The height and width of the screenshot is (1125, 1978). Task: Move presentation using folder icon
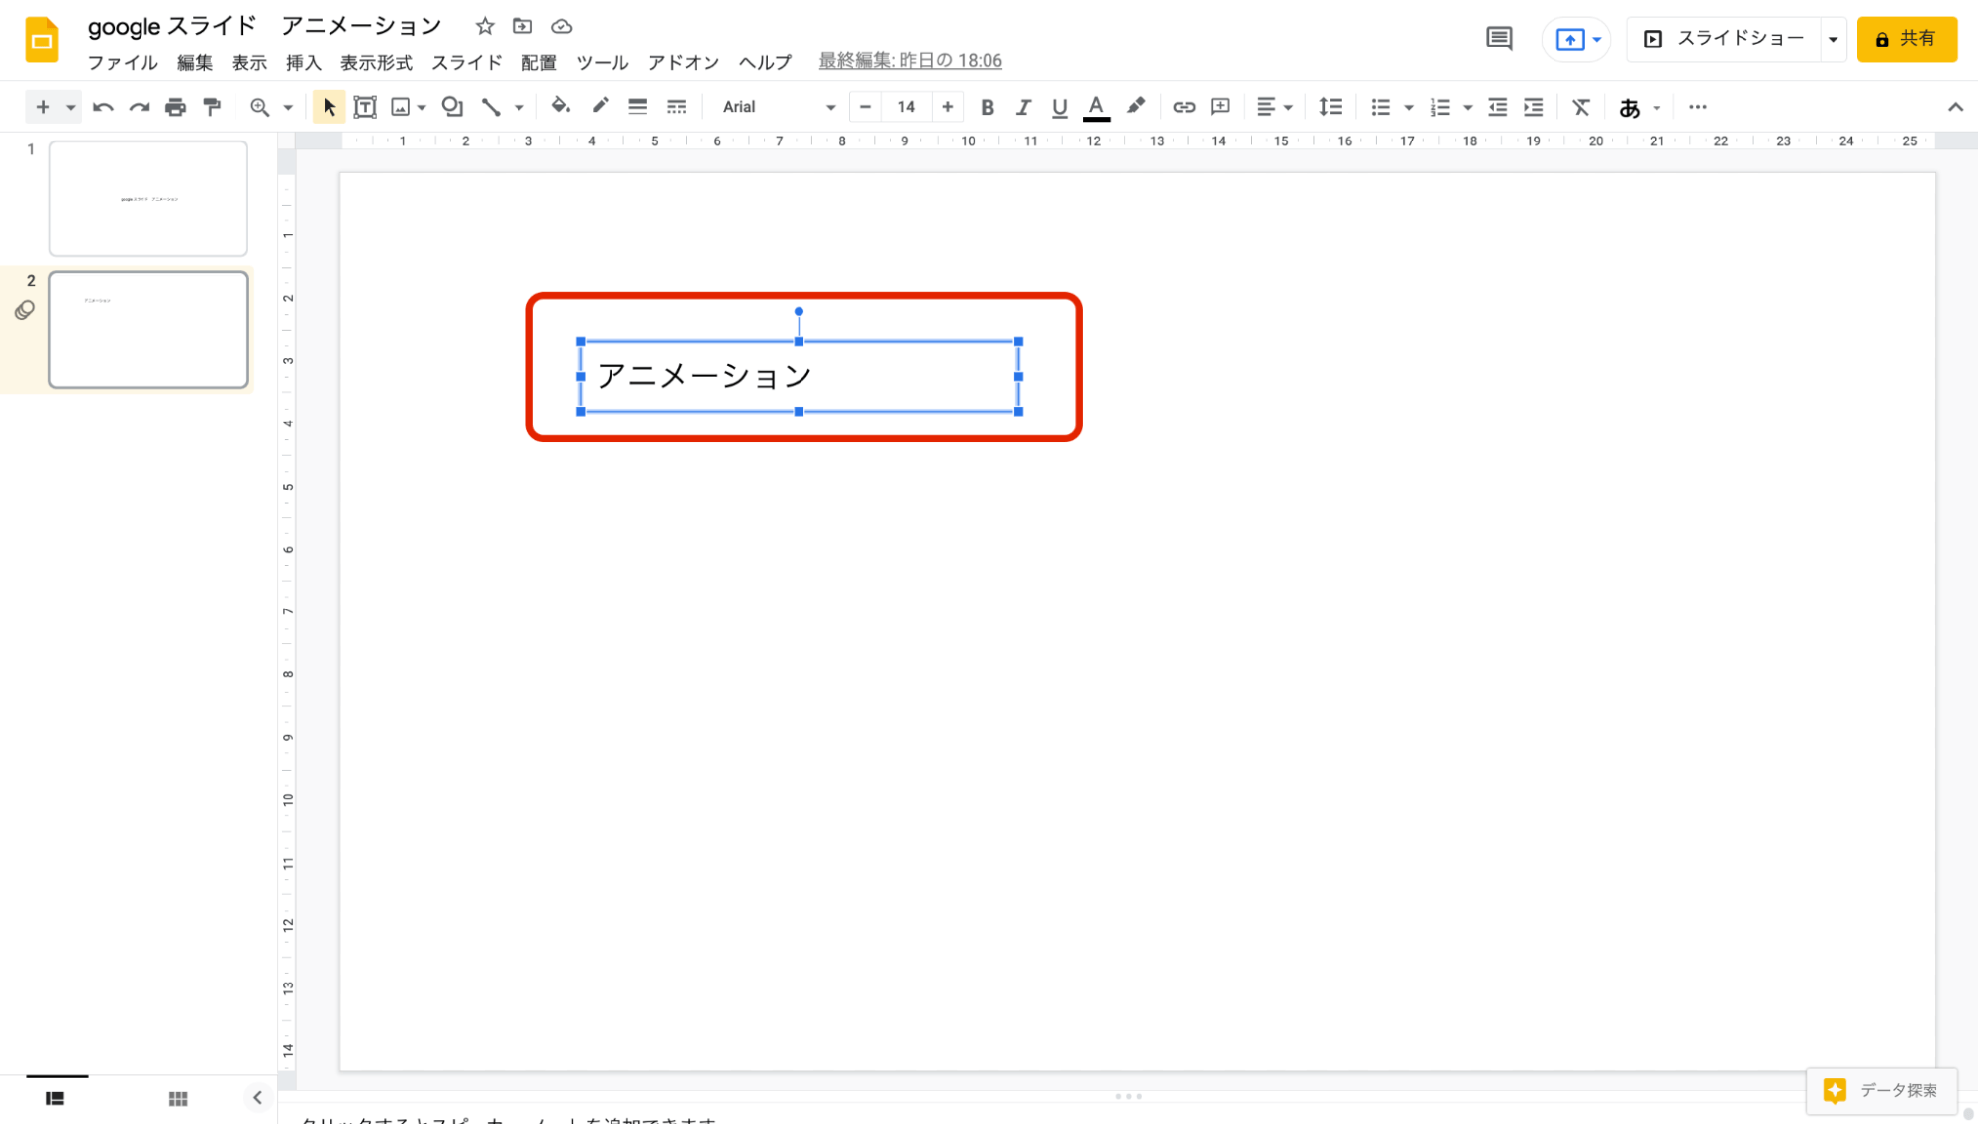point(522,26)
